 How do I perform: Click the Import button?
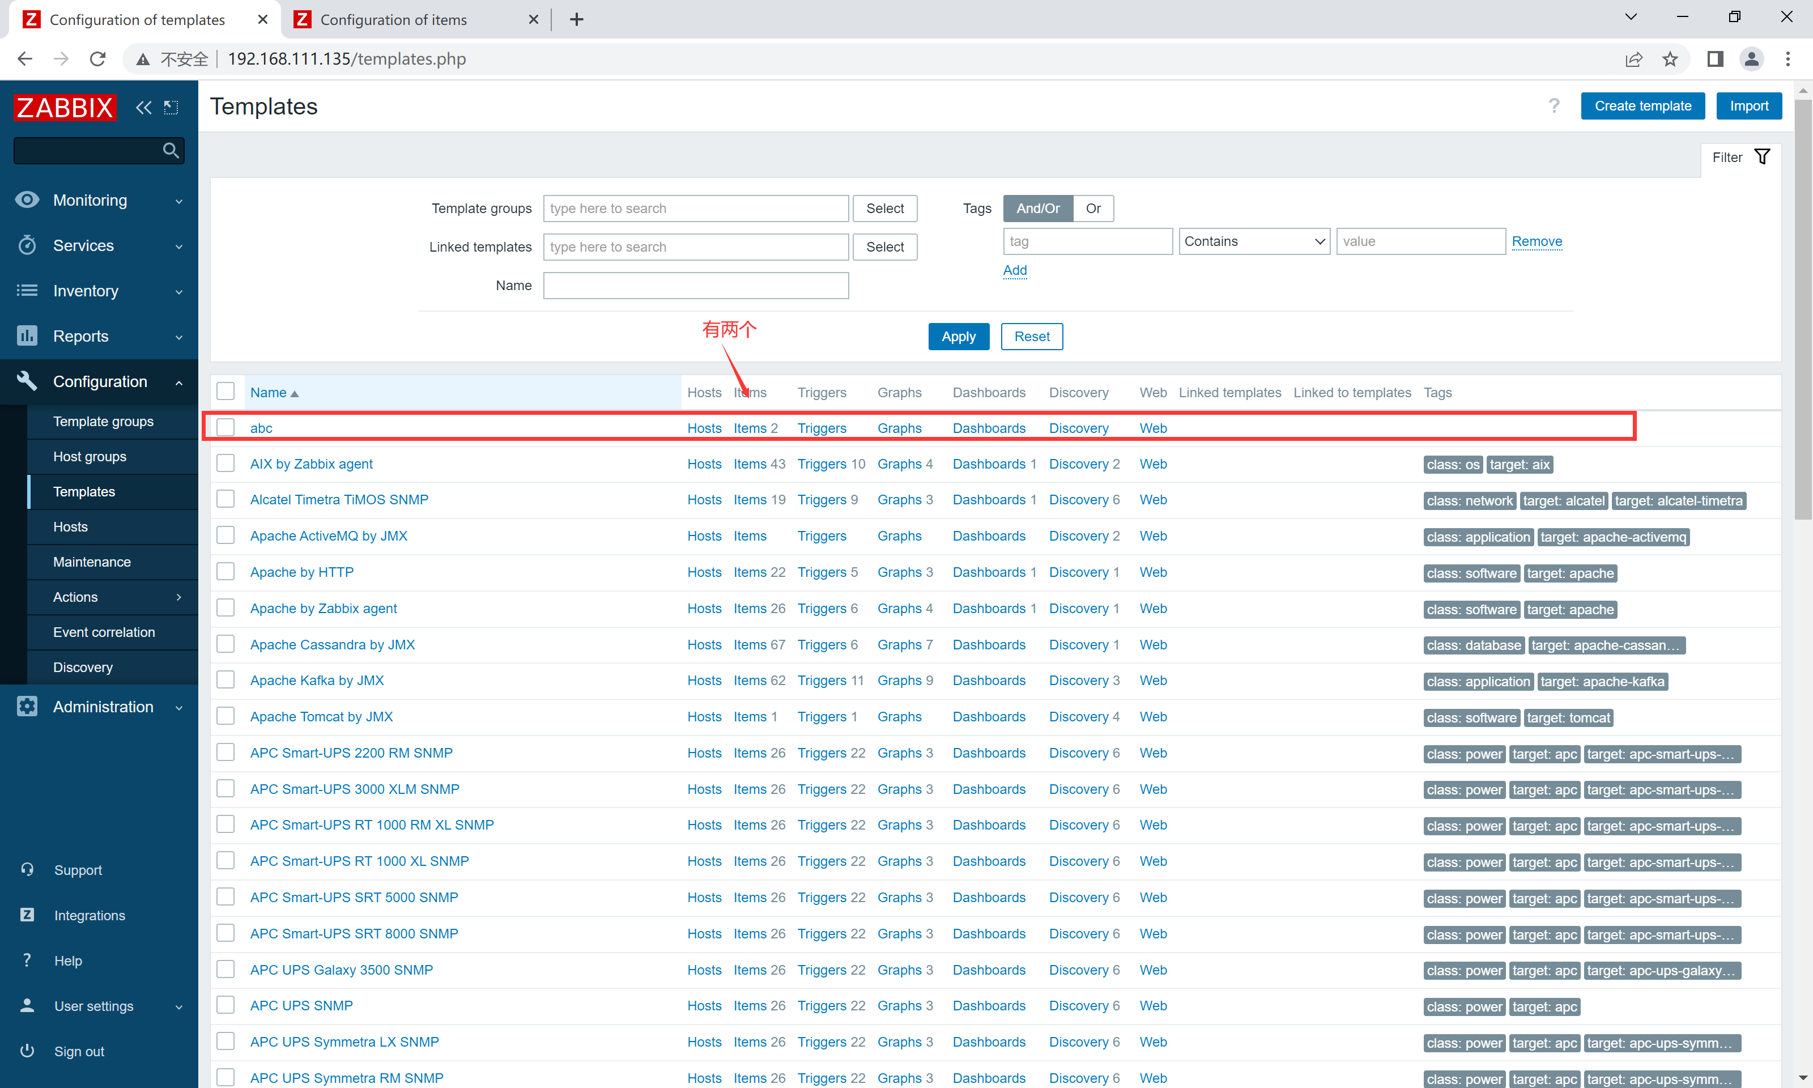1748,105
